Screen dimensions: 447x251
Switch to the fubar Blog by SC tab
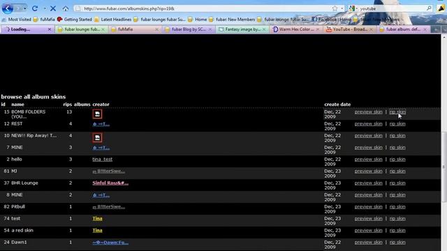click(189, 29)
